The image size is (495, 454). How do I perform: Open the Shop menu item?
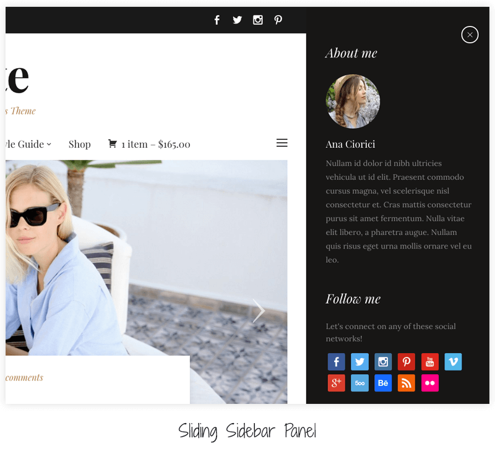tap(79, 144)
